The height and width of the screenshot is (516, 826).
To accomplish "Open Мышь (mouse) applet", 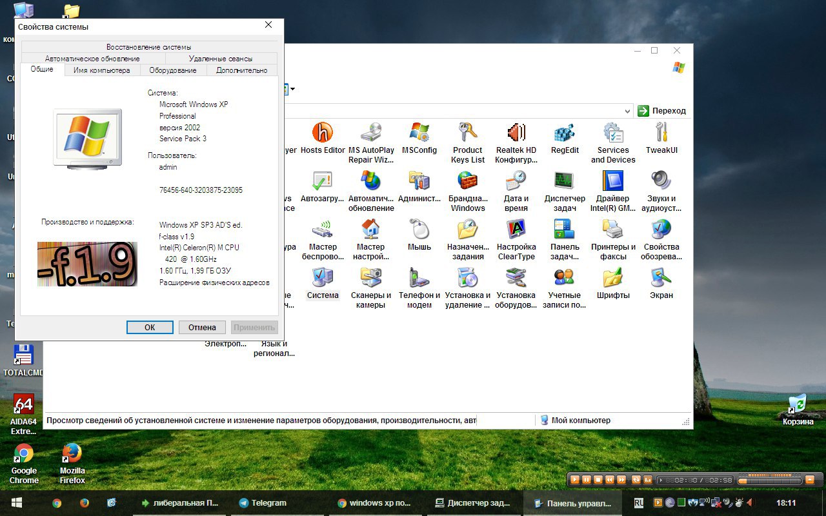I will coord(419,235).
